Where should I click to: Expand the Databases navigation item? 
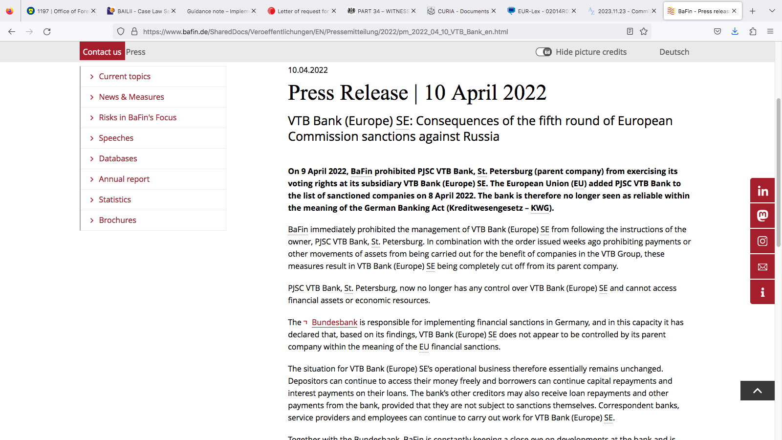pyautogui.click(x=118, y=159)
